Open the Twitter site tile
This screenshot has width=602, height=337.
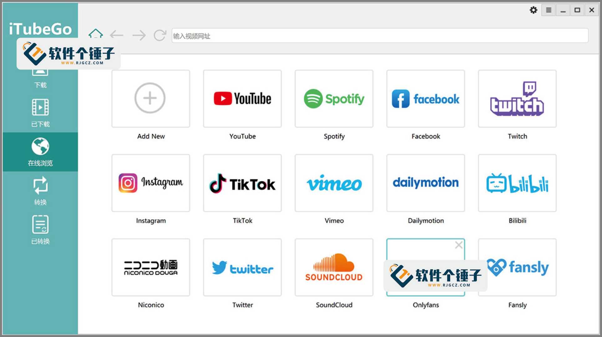[242, 267]
